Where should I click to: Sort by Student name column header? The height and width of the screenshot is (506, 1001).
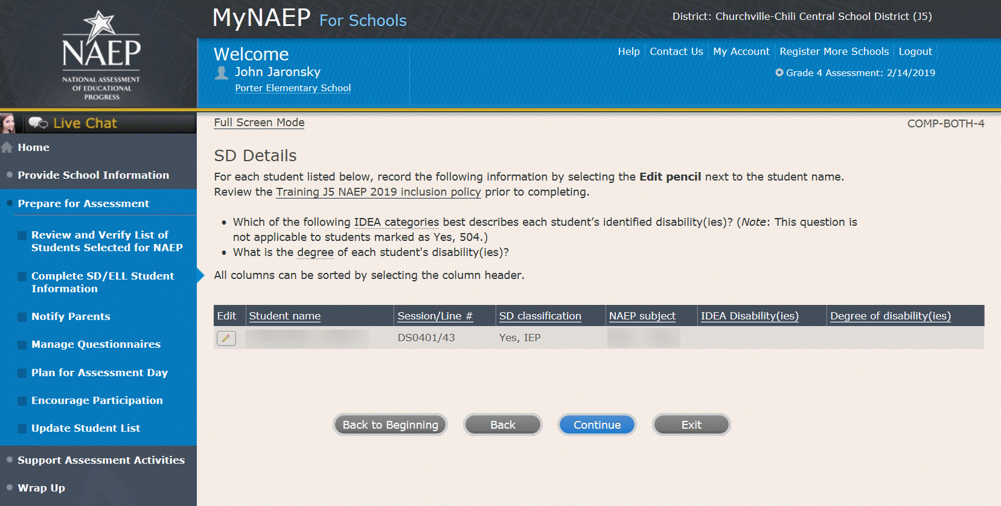point(284,316)
